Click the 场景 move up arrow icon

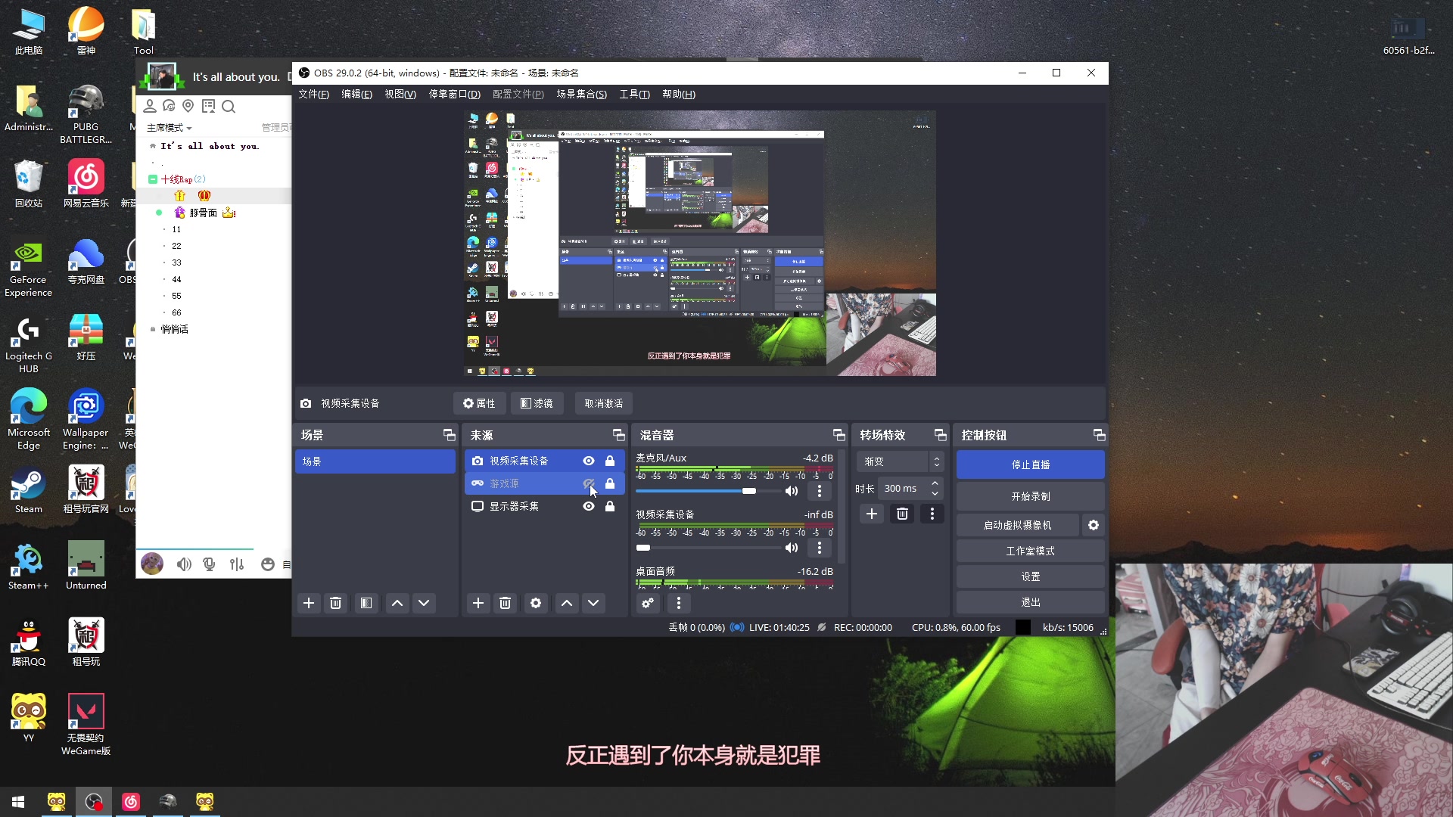click(x=397, y=602)
